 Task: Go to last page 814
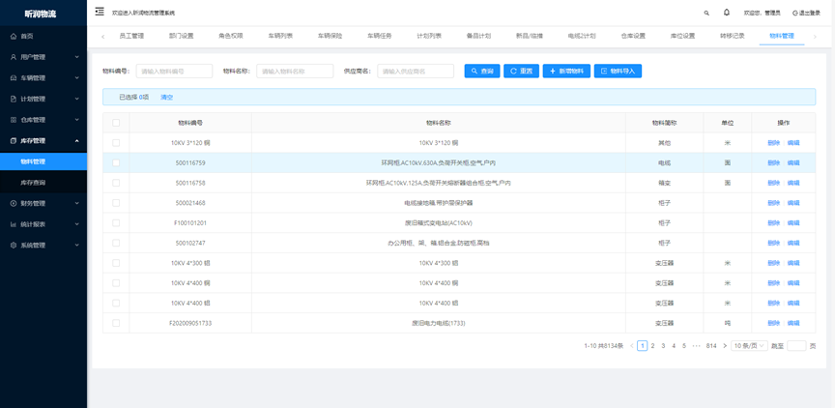(711, 346)
